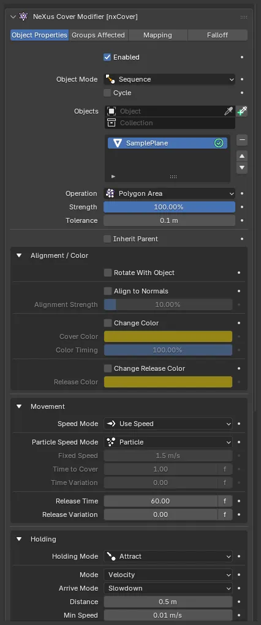
Task: Click the animate dot beside Operation
Action: (x=242, y=193)
